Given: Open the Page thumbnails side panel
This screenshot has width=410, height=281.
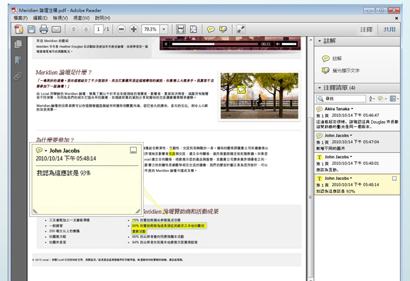Looking at the screenshot, I should 18,44.
